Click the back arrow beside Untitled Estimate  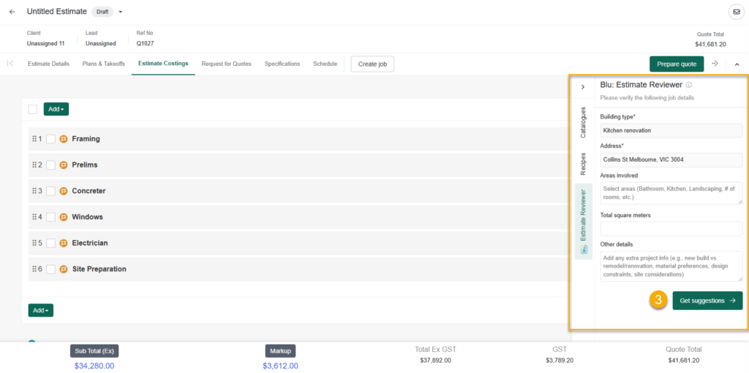click(12, 12)
